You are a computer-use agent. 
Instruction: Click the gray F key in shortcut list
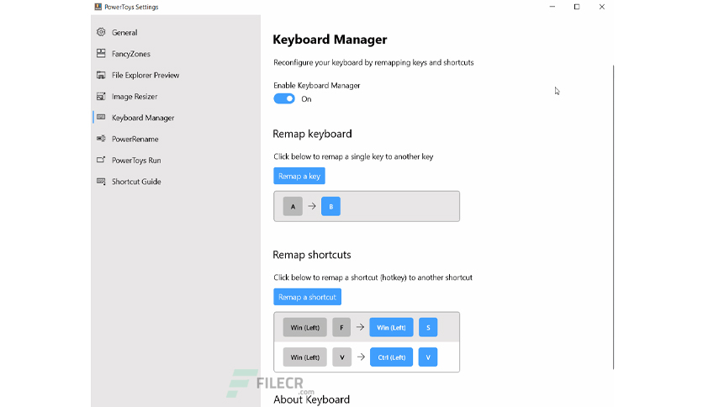point(341,327)
